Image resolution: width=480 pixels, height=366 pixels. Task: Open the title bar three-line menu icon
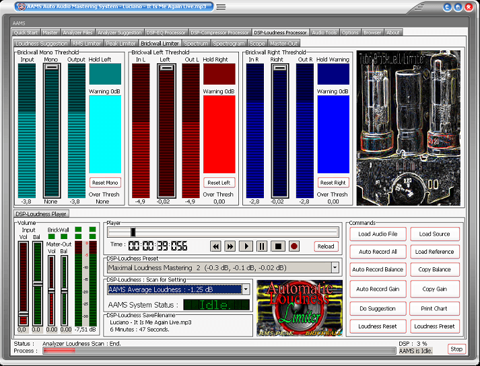pos(221,7)
